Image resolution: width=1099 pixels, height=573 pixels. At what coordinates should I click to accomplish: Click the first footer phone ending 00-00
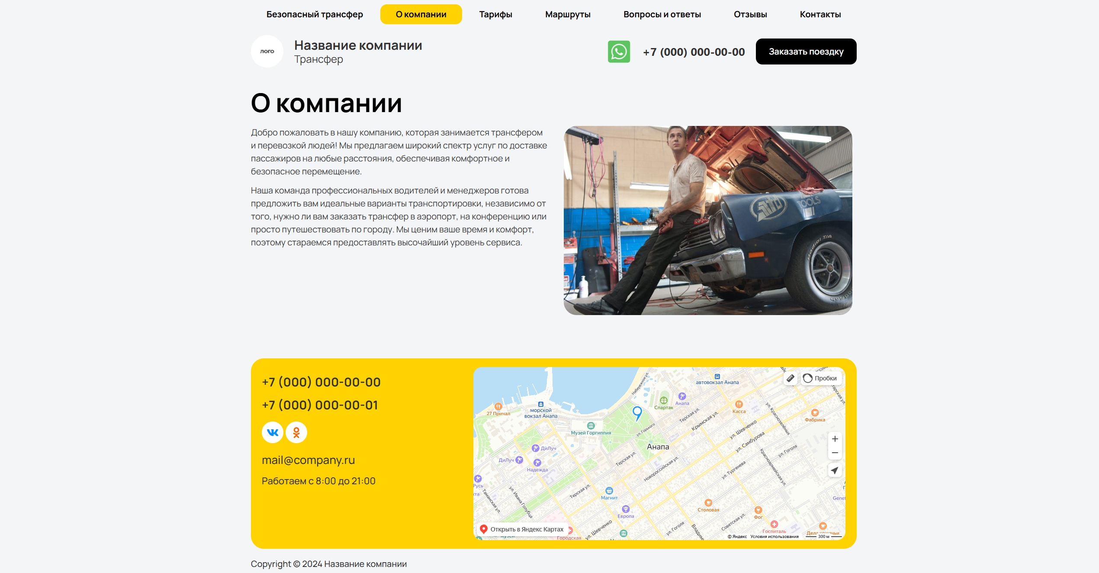pos(321,382)
